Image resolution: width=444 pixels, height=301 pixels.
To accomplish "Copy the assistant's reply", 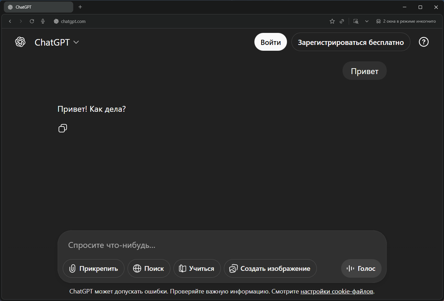I will 63,128.
